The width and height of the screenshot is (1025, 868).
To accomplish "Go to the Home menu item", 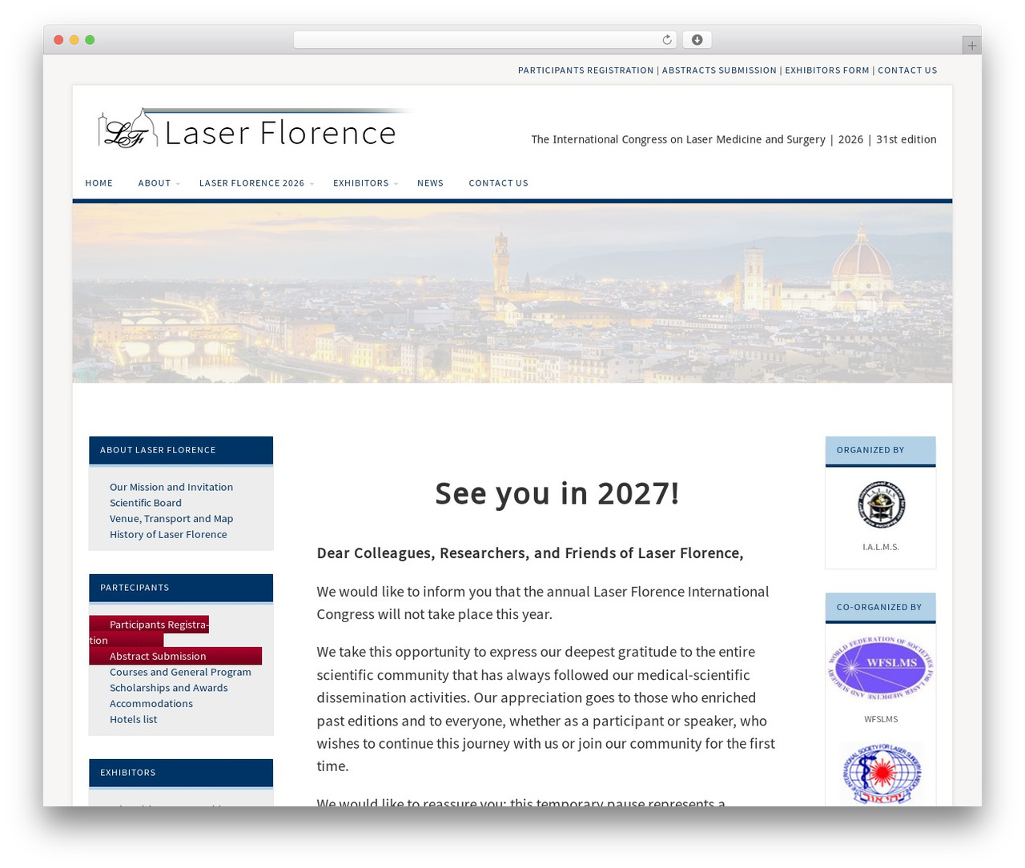I will point(99,183).
